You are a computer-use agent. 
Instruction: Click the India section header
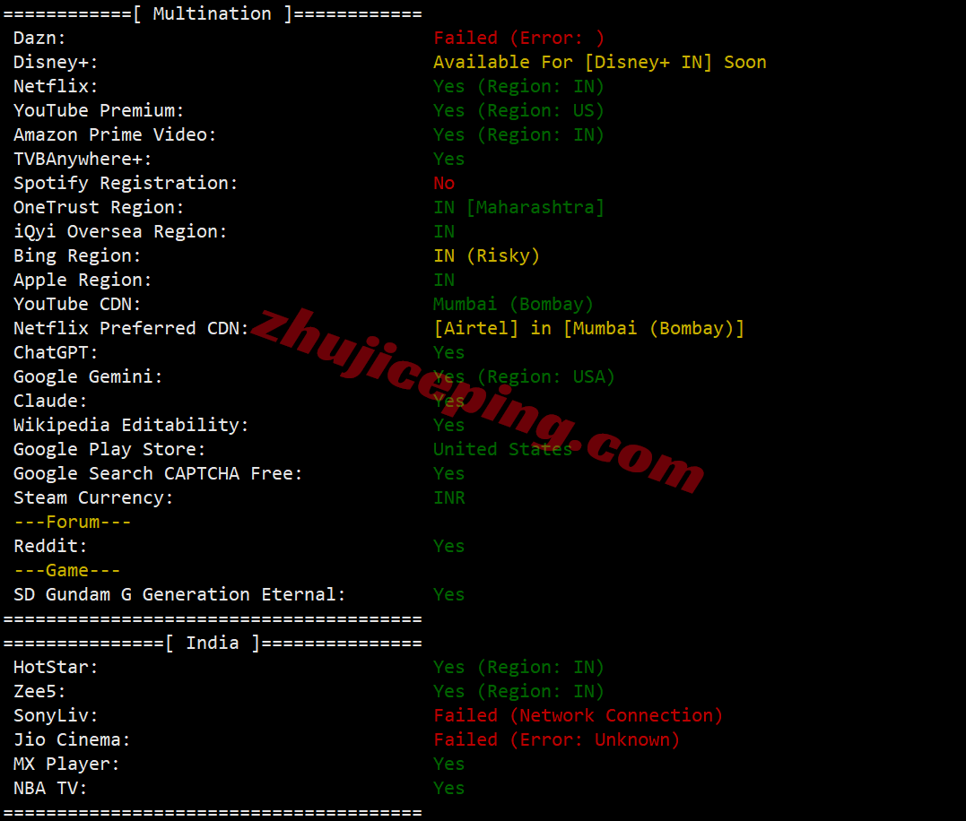213,644
